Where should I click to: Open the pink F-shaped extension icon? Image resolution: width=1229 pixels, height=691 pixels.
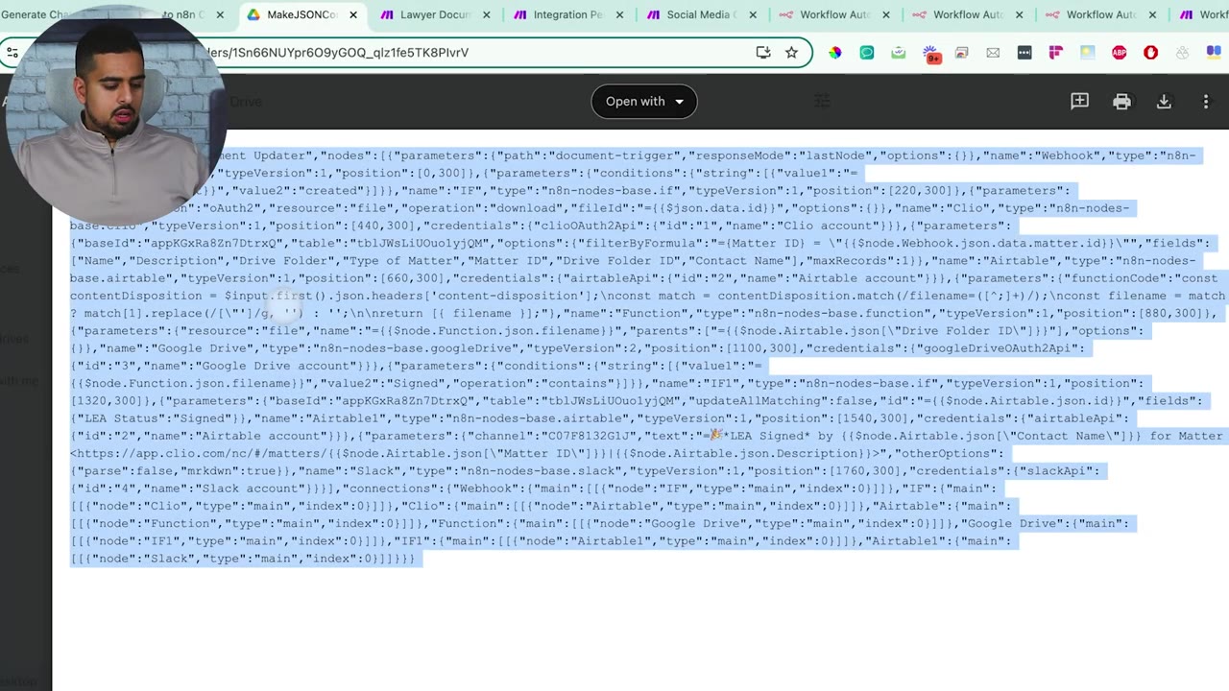1056,53
